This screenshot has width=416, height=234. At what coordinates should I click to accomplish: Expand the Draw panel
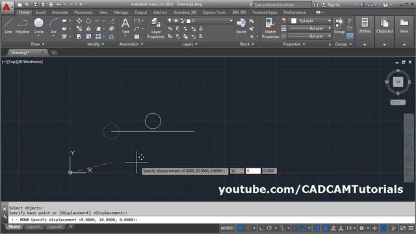[38, 44]
